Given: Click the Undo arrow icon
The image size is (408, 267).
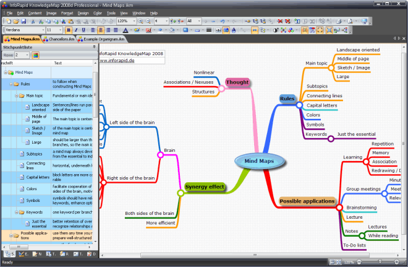Looking at the screenshot, I should click(223, 21).
